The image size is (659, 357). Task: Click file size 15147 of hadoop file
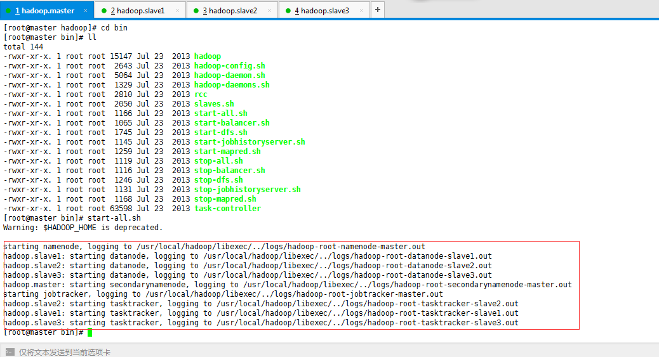(121, 56)
